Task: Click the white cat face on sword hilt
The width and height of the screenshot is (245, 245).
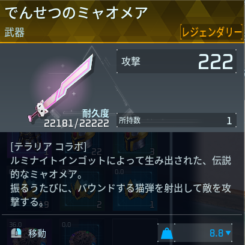Action: click(42, 108)
